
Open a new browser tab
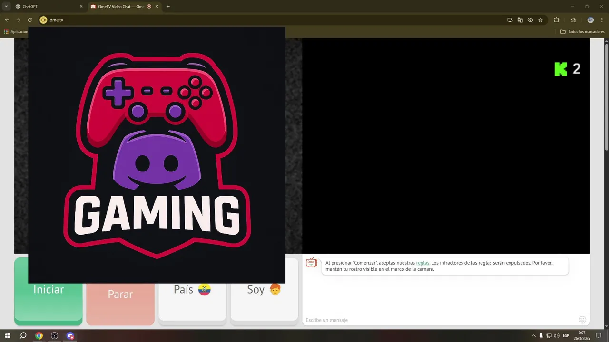pyautogui.click(x=168, y=7)
